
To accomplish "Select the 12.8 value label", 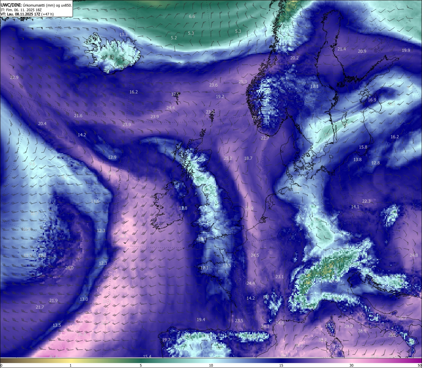I will 376,163.
